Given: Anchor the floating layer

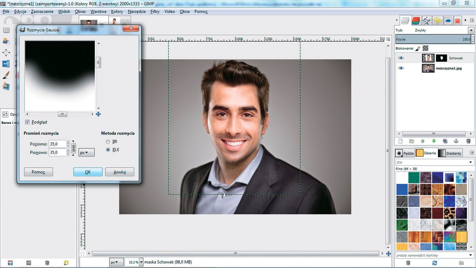Looking at the screenshot, I should point(456,141).
